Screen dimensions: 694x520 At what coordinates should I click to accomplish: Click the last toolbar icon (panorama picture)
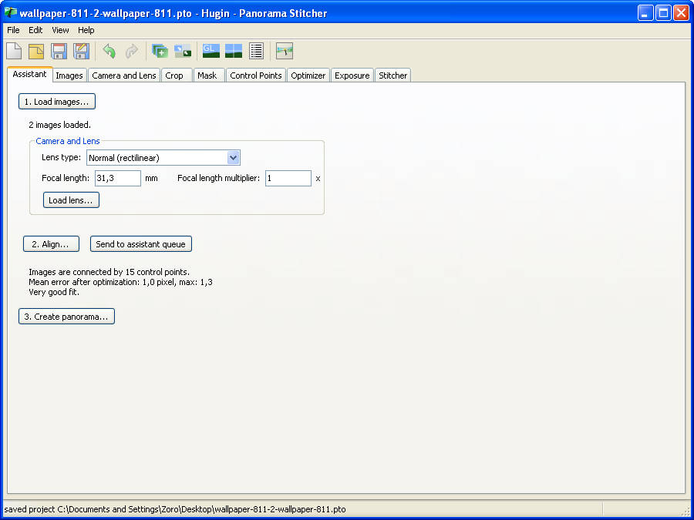[x=284, y=51]
